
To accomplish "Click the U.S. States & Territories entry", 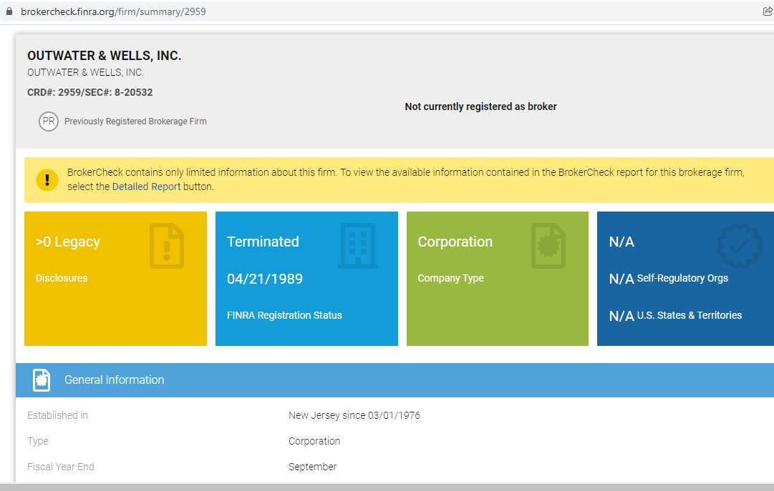I will (689, 315).
